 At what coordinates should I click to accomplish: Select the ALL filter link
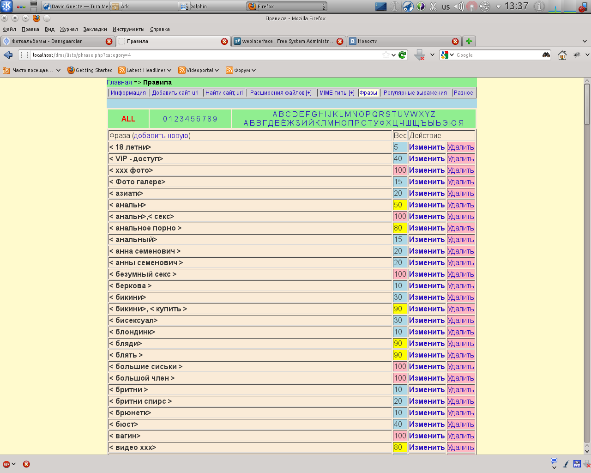(x=128, y=118)
